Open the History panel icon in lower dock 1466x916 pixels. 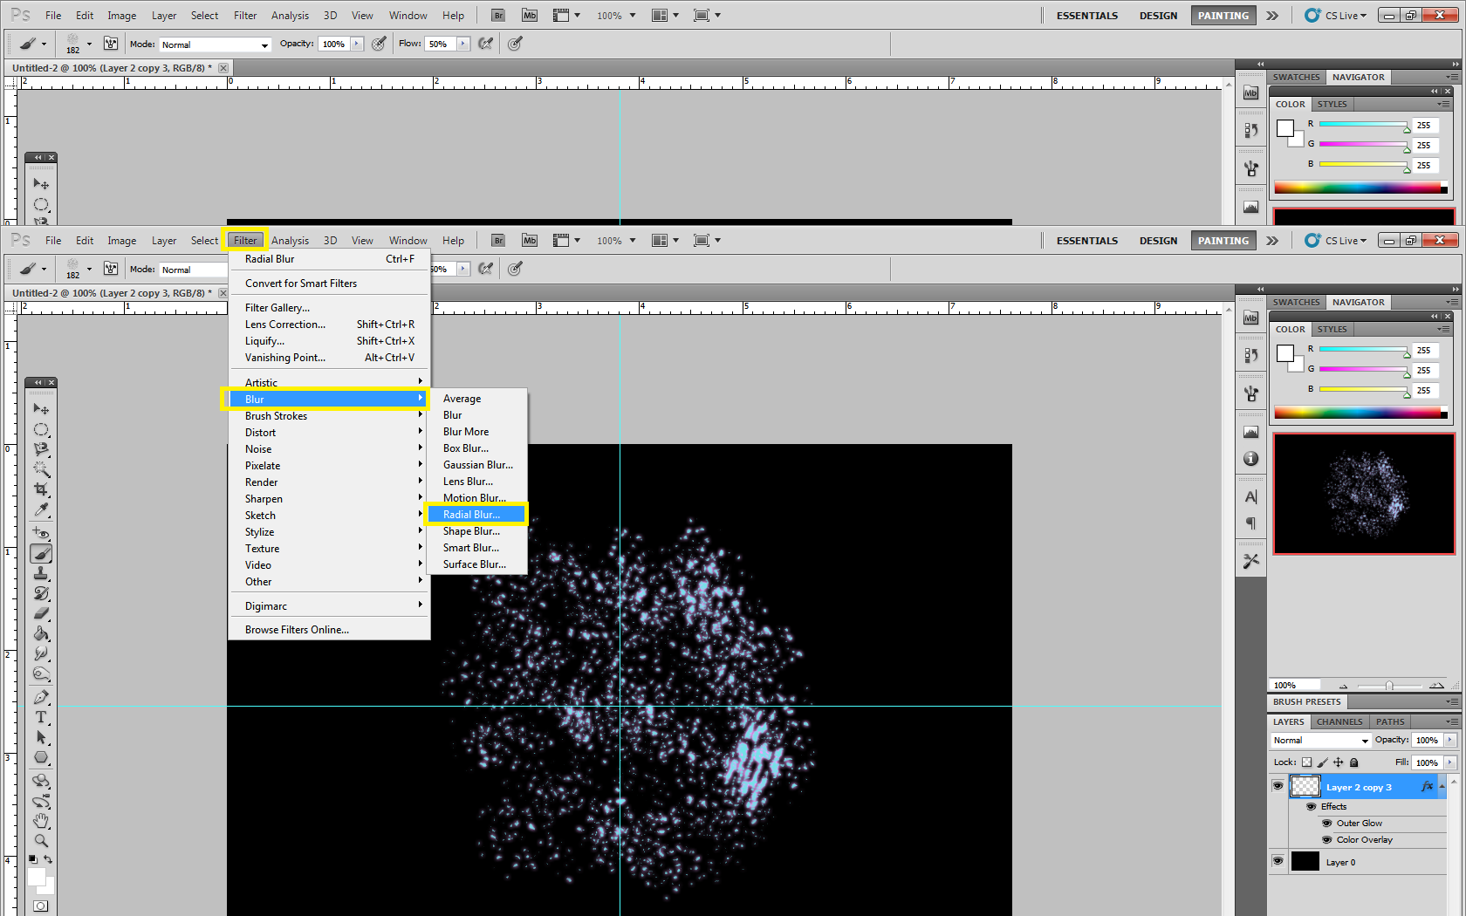(1250, 355)
